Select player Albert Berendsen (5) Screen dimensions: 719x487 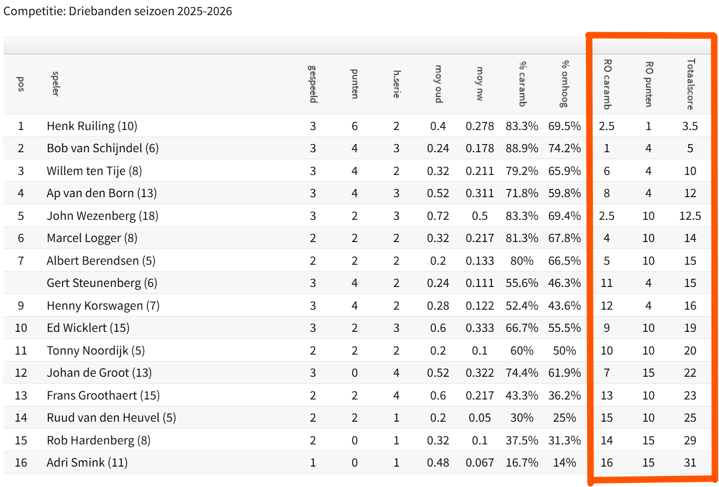[101, 261]
